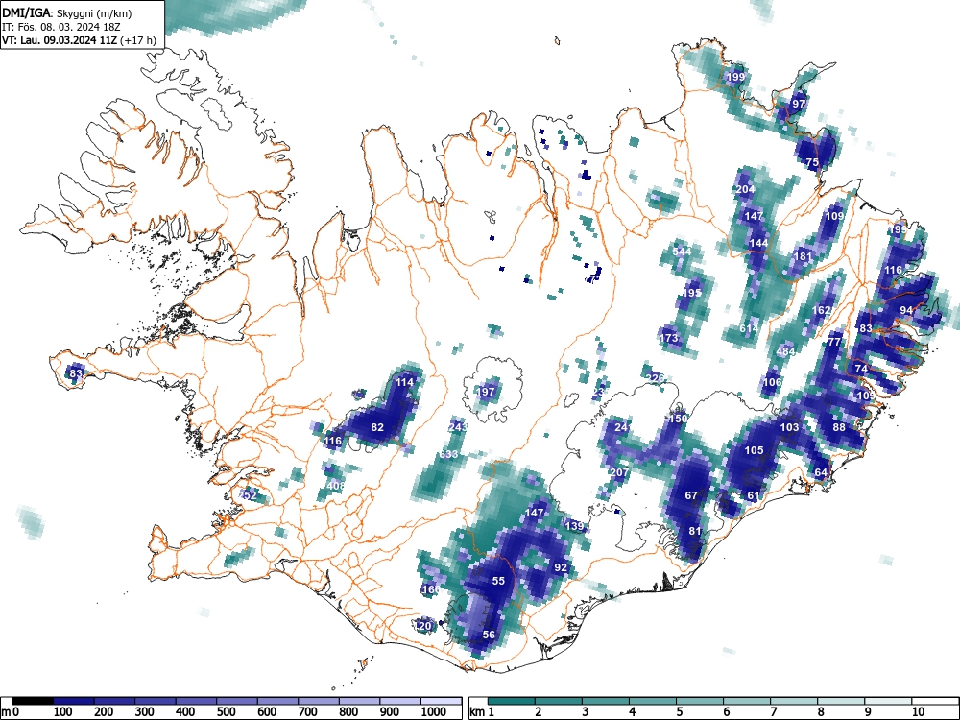Click the 'VT: Lau. 09.03.2024 11Z (+17 h)' line
Viewport: 960px width, 720px height.
(79, 40)
